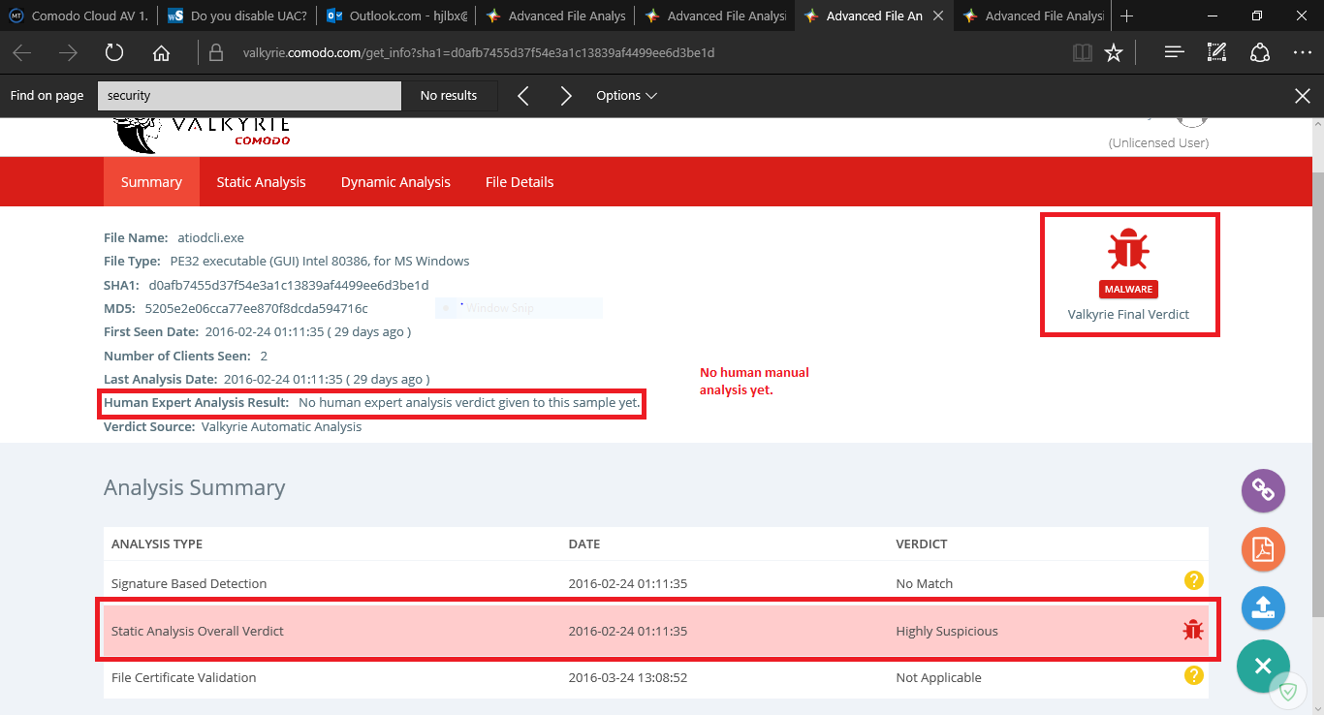1324x715 pixels.
Task: Make a web note pen icon
Action: (1216, 52)
